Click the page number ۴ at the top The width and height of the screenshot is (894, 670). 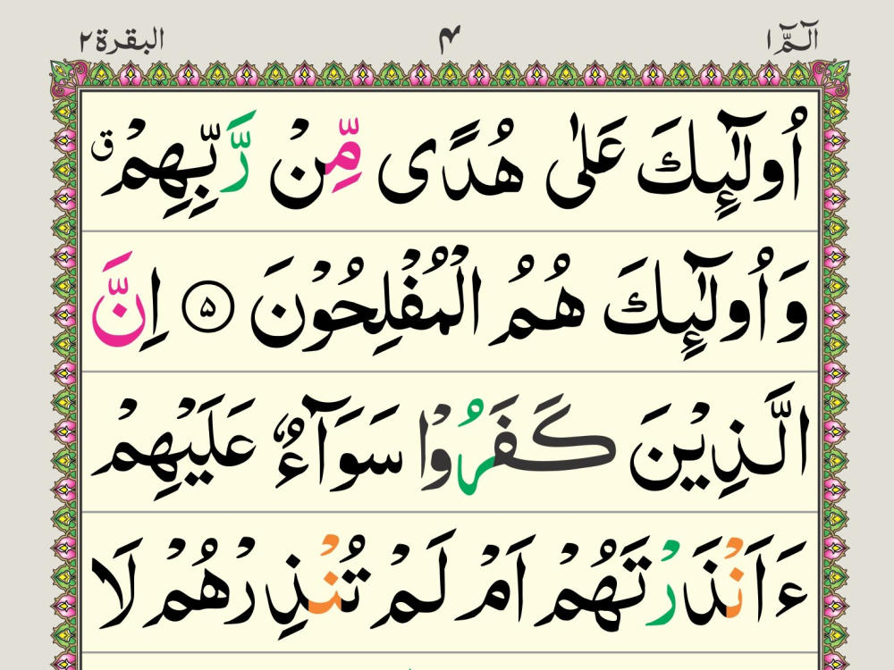click(449, 40)
